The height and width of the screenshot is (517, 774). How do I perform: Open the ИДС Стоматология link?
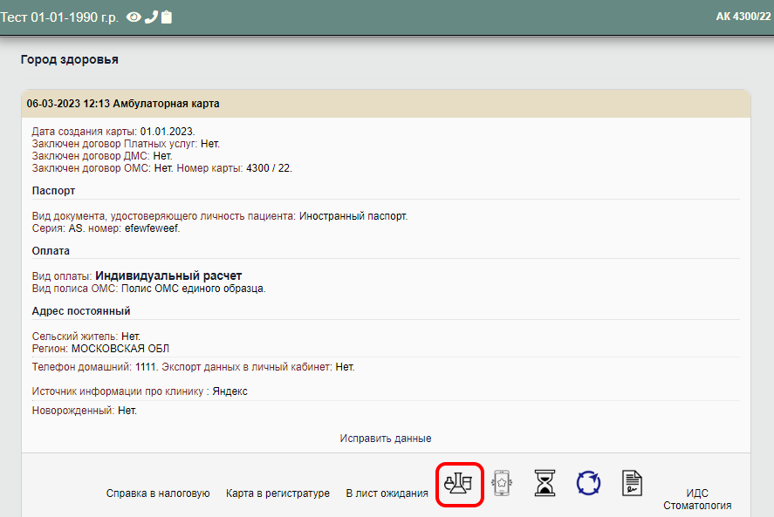[x=697, y=500]
